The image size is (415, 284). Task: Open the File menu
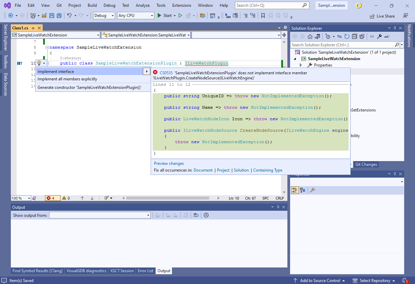coord(18,5)
